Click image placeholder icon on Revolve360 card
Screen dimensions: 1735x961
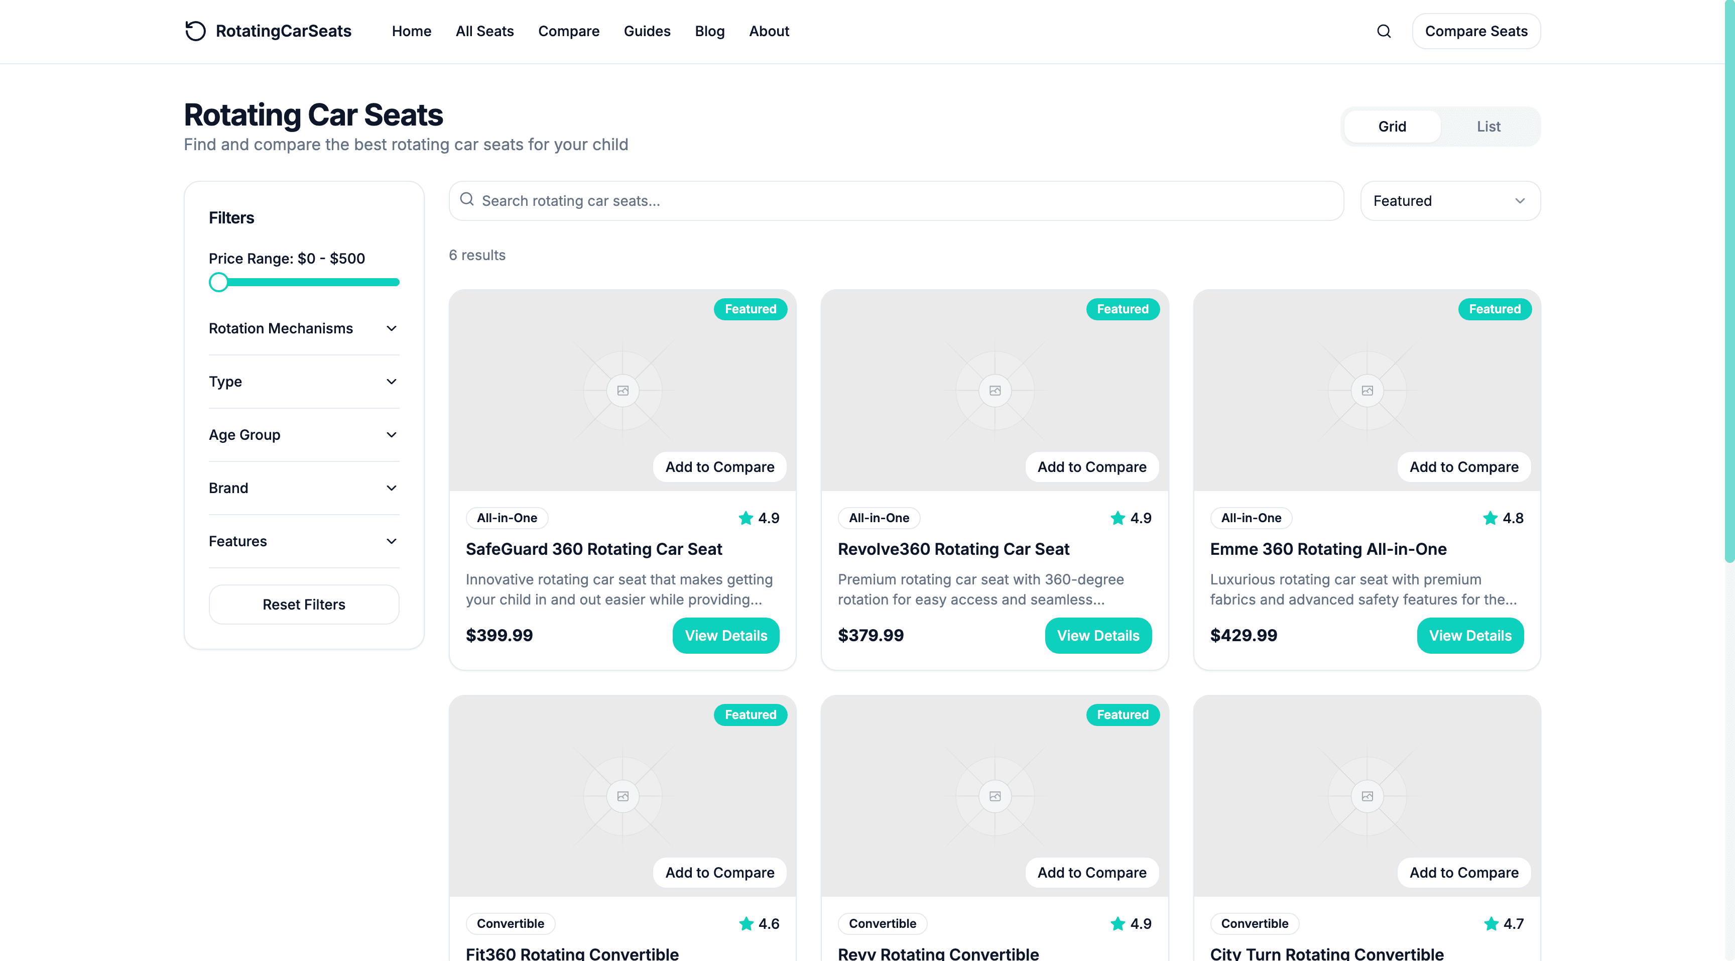[995, 391]
